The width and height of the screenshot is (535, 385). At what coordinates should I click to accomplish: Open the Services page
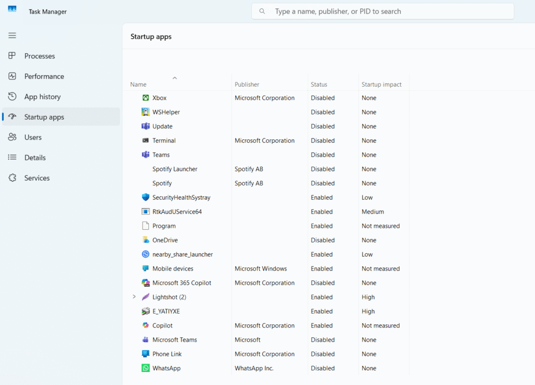click(61, 178)
